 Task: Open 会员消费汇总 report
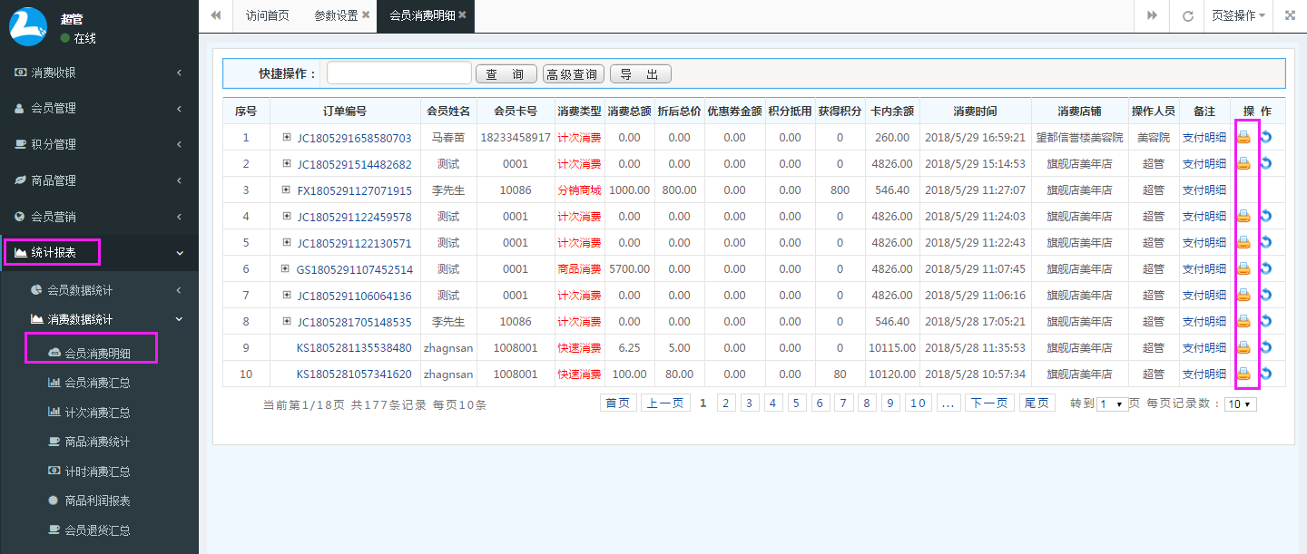point(99,383)
